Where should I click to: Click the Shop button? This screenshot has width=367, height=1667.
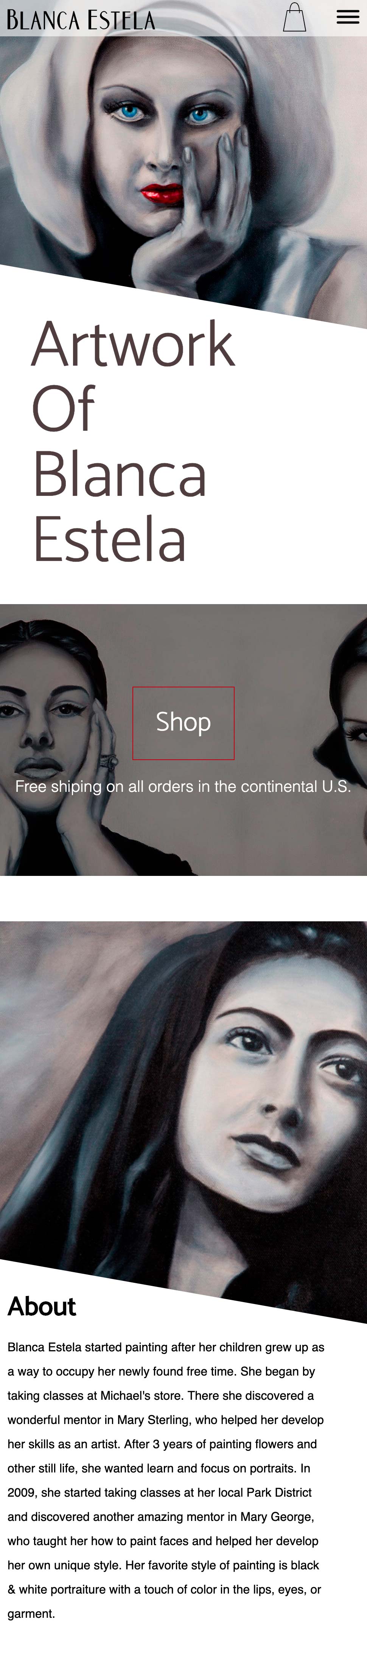(x=183, y=723)
